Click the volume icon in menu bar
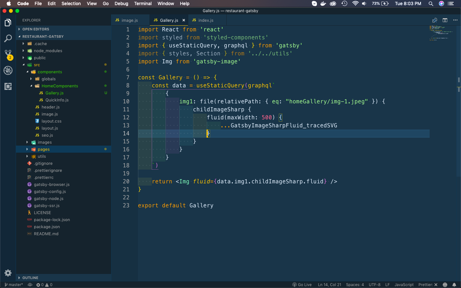This screenshot has width=461, height=288. 364,4
